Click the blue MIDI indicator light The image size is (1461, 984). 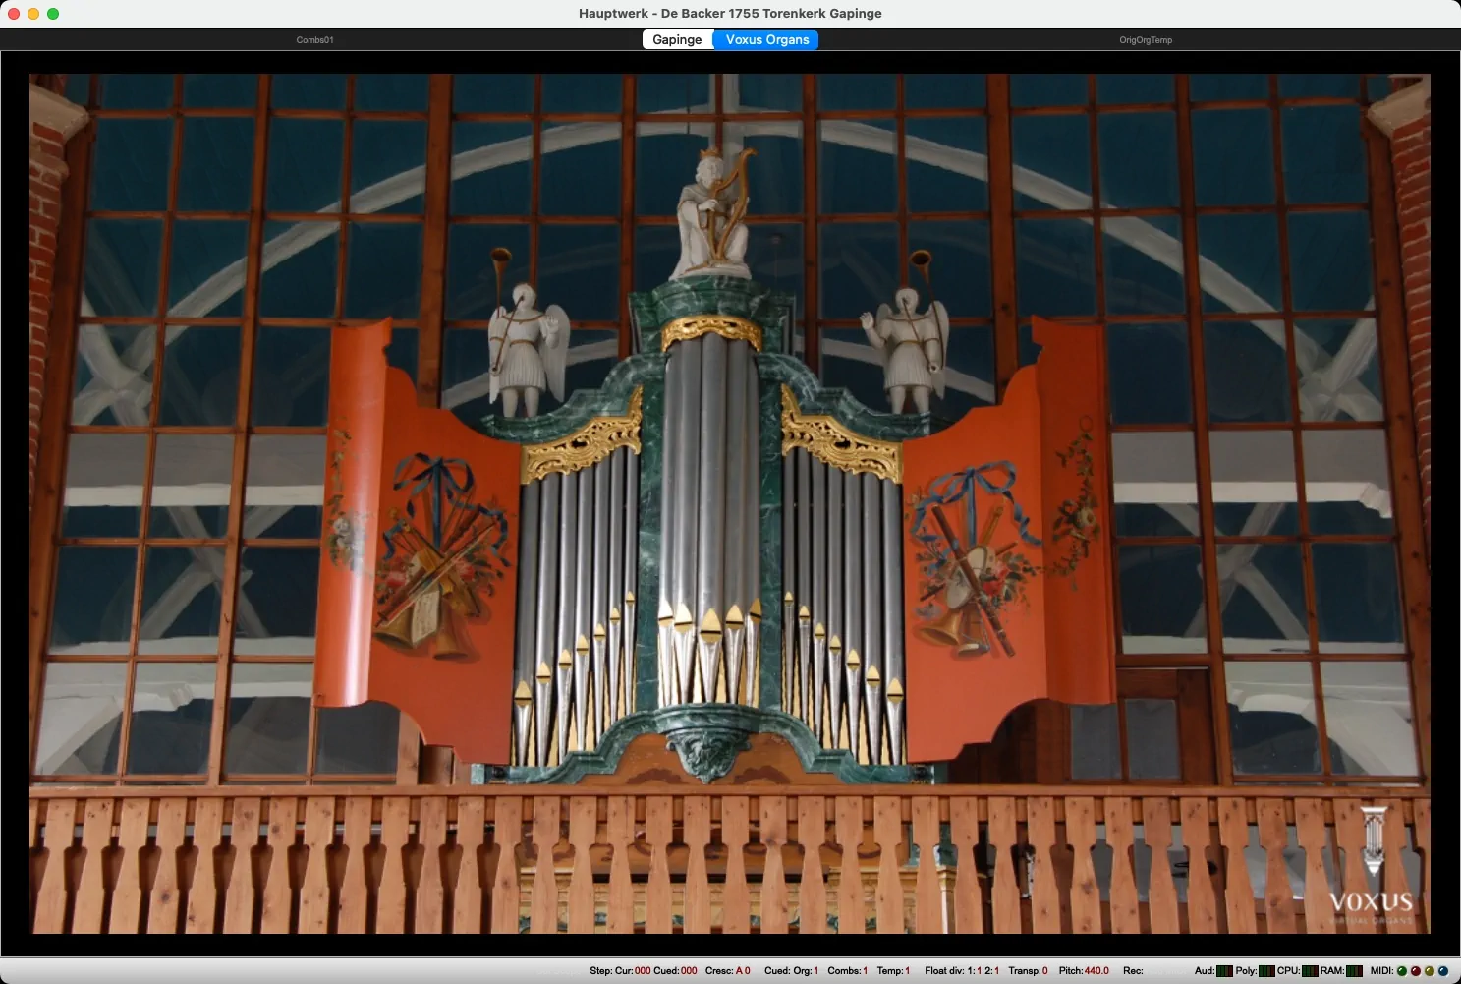coord(1442,971)
